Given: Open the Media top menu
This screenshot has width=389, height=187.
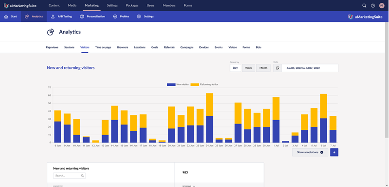Looking at the screenshot, I should (72, 5).
